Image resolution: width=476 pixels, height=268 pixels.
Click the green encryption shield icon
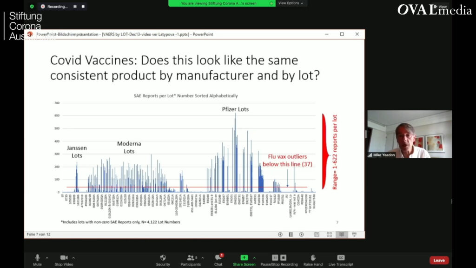[x=32, y=7]
